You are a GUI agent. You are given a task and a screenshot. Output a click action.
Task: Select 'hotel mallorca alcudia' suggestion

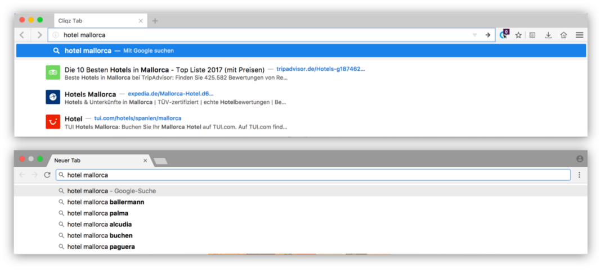tap(301, 224)
